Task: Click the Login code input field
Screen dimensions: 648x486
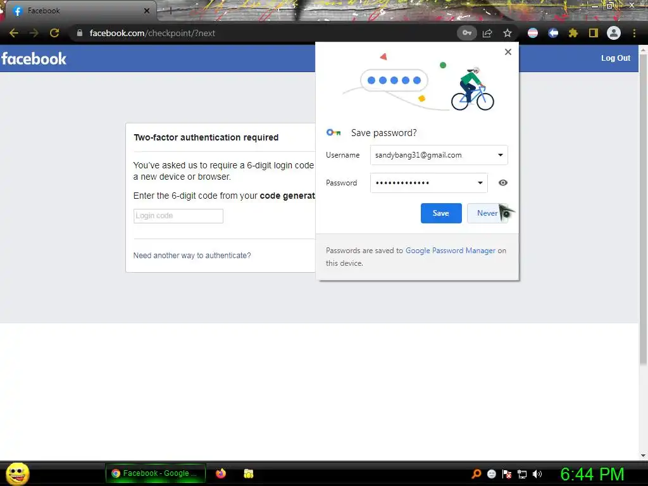Action: pos(178,216)
